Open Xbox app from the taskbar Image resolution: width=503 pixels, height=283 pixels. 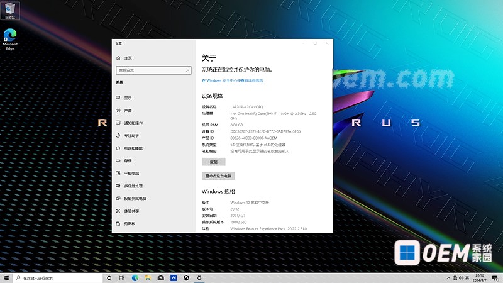coord(186,278)
